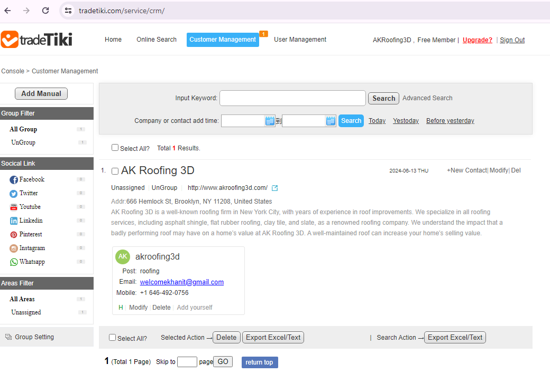The height and width of the screenshot is (383, 550).
Task: Focus the start date field
Action: 243,121
